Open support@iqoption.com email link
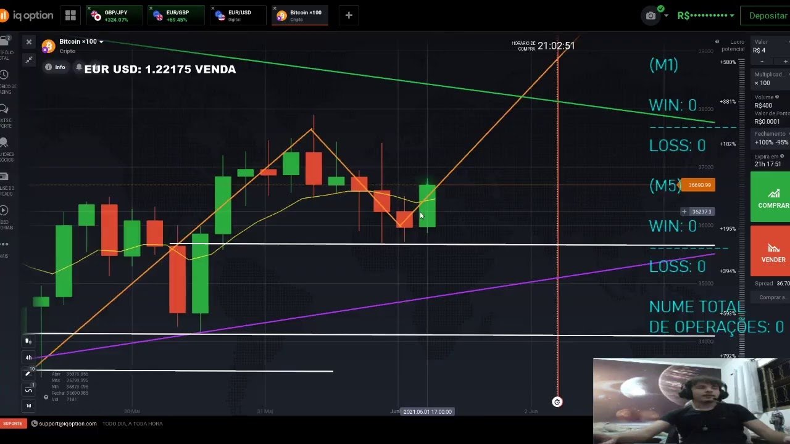790x444 pixels. click(x=64, y=424)
